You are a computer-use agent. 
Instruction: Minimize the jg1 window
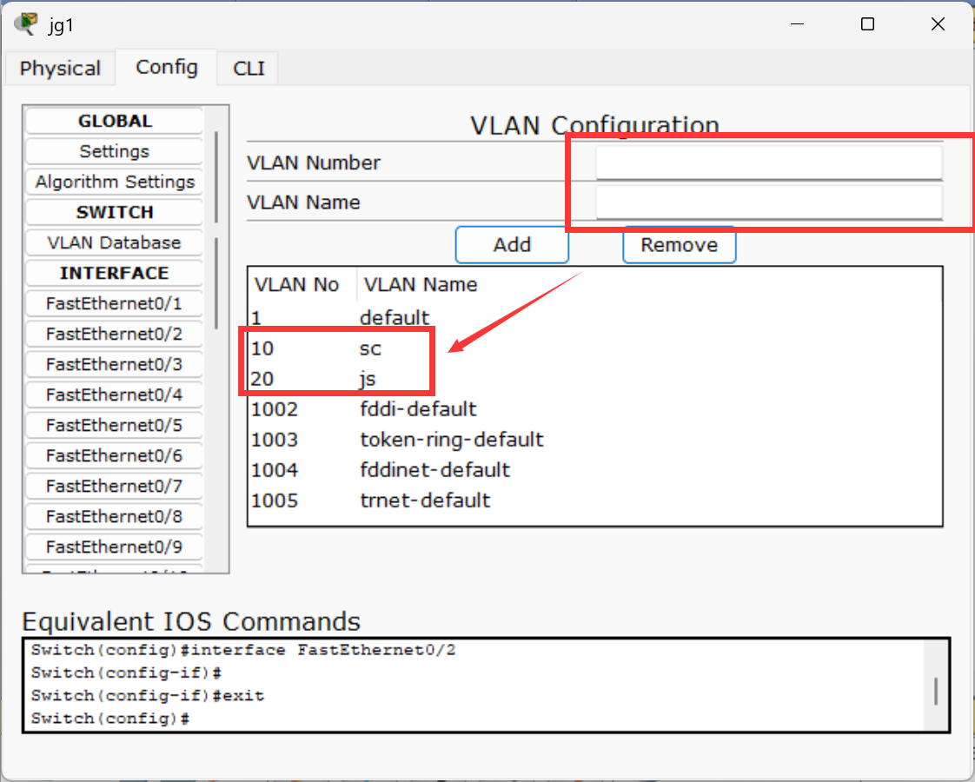(797, 24)
